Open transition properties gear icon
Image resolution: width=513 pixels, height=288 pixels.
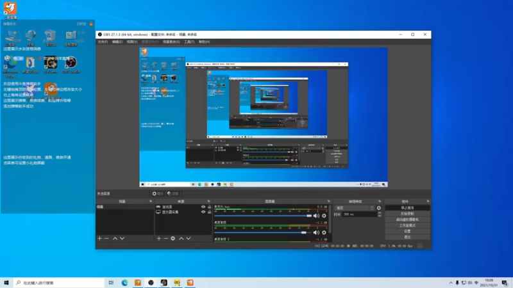pos(379,208)
